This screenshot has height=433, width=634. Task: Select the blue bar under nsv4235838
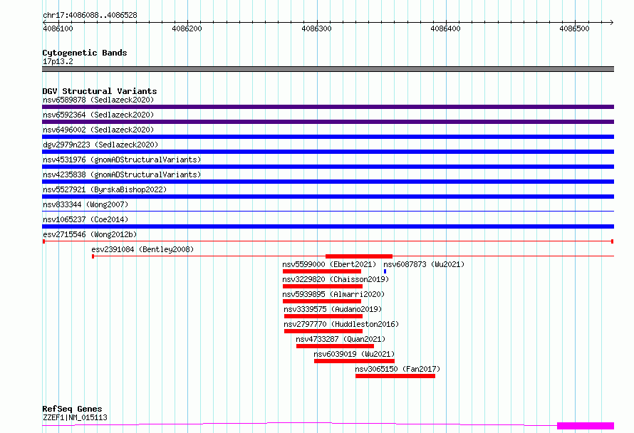[328, 182]
